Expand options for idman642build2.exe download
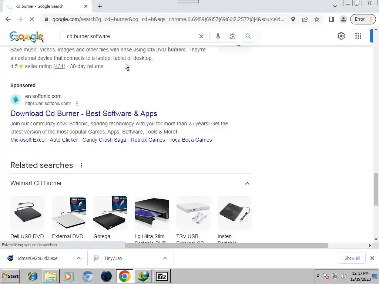The image size is (379, 284). point(79,258)
